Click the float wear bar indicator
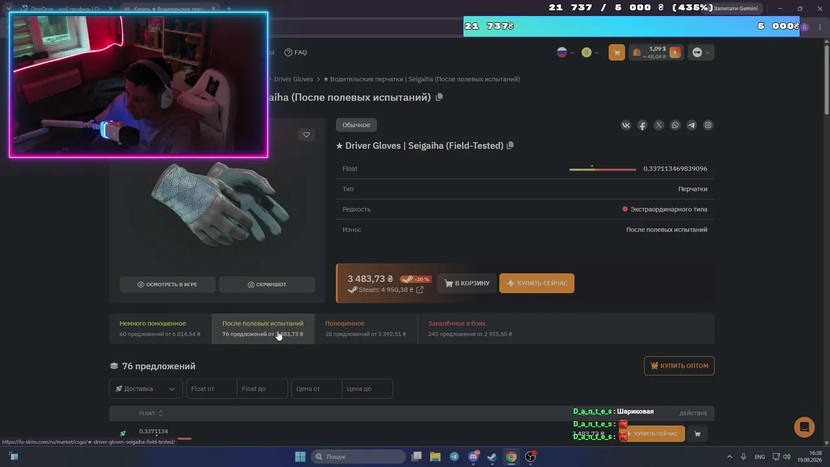 (602, 169)
